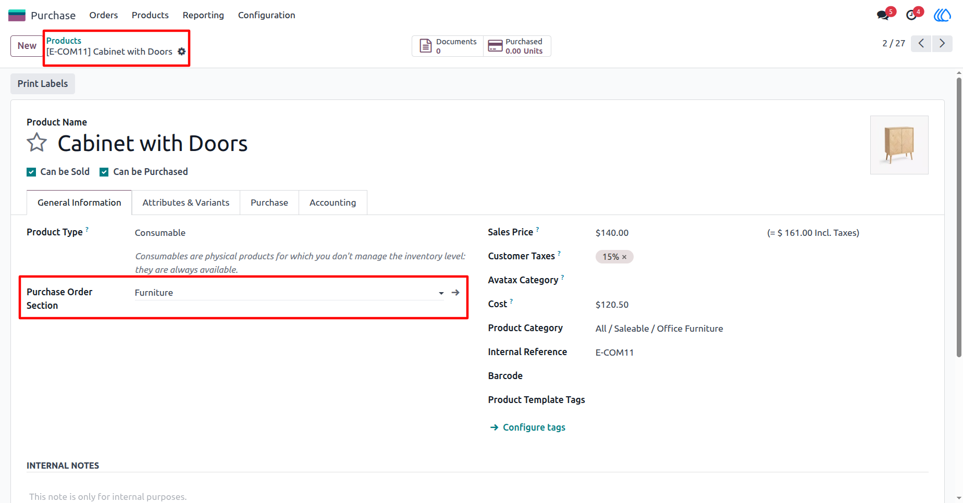
Task: Show help for Customer Taxes field
Action: [559, 253]
